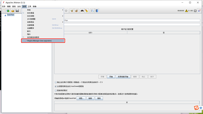Select SSL管理器 from options menu

(43, 19)
